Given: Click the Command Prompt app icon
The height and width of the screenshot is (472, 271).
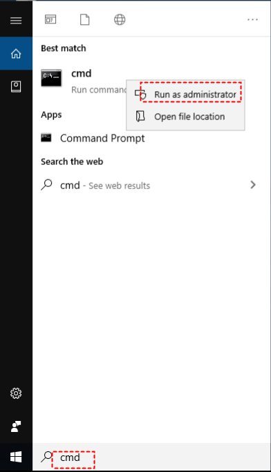Looking at the screenshot, I should [x=46, y=138].
